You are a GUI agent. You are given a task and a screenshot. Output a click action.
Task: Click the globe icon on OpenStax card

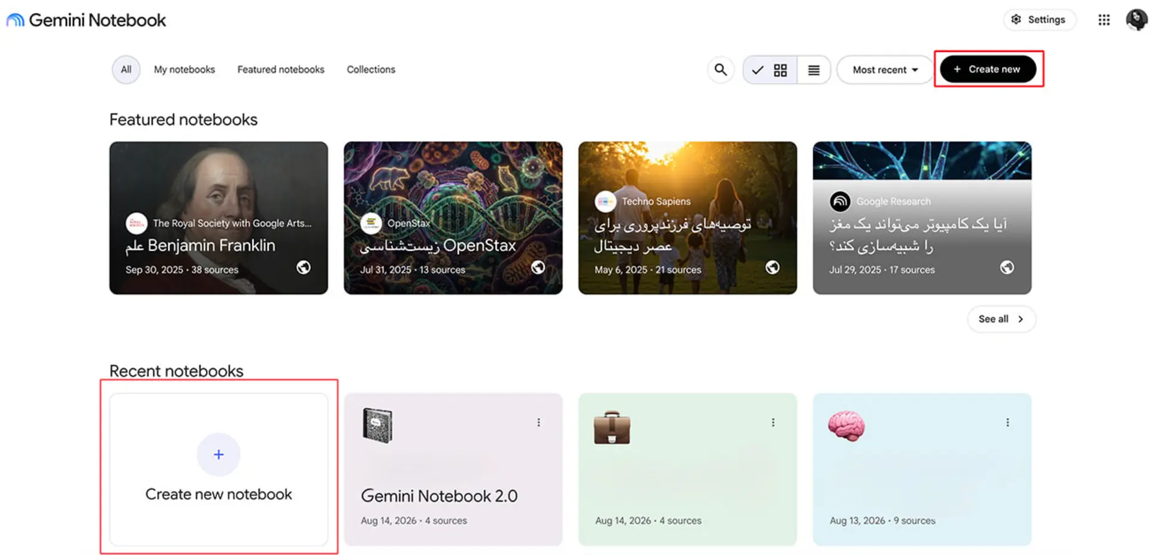pyautogui.click(x=538, y=267)
